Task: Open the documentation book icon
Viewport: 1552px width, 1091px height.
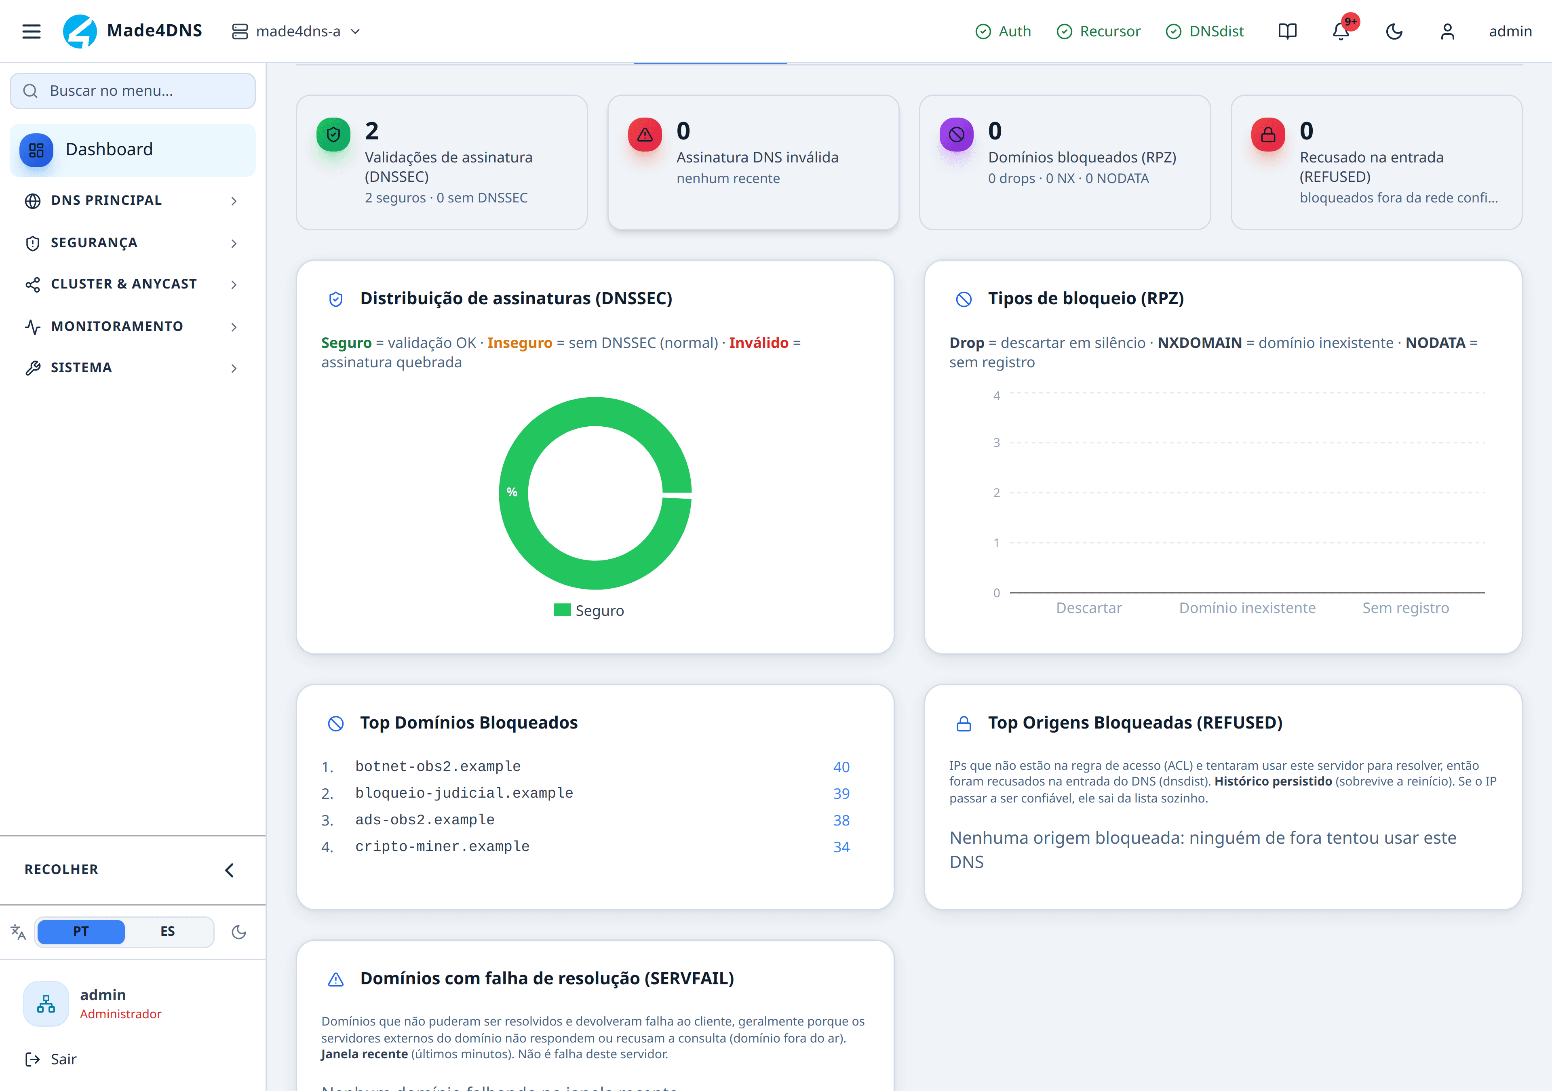Action: tap(1287, 31)
